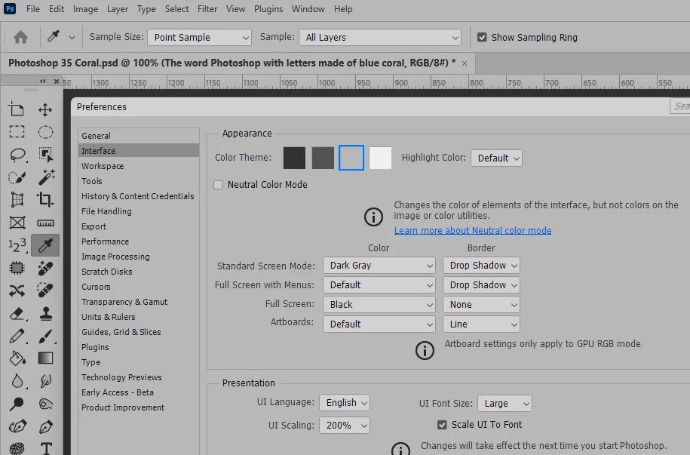Viewport: 690px width, 455px height.
Task: Open the File menu
Action: point(32,9)
